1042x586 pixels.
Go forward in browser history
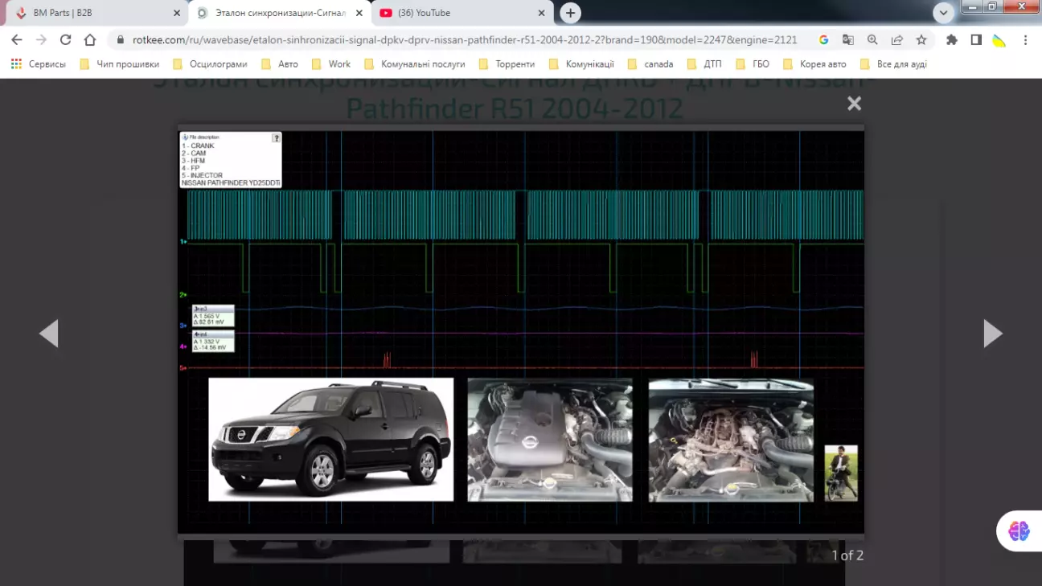click(x=42, y=39)
